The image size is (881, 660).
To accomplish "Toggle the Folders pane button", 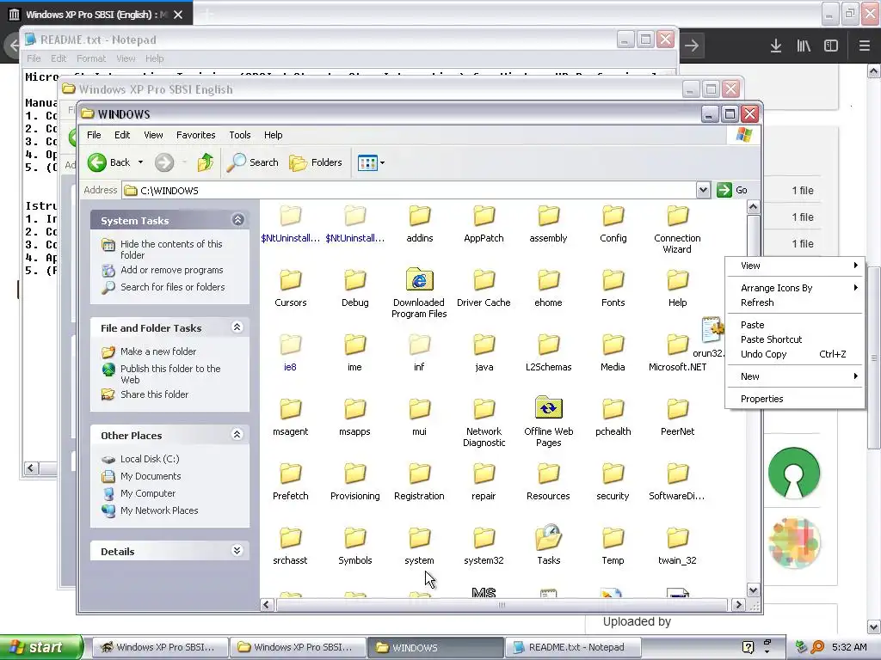I will pos(315,162).
